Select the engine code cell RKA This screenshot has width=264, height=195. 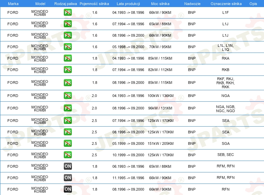tap(226, 58)
